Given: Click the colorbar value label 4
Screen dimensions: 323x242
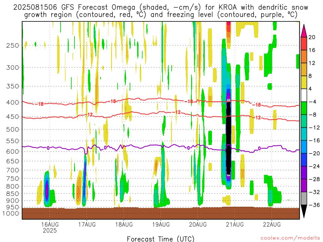Looking at the screenshot, I should click(x=310, y=89).
